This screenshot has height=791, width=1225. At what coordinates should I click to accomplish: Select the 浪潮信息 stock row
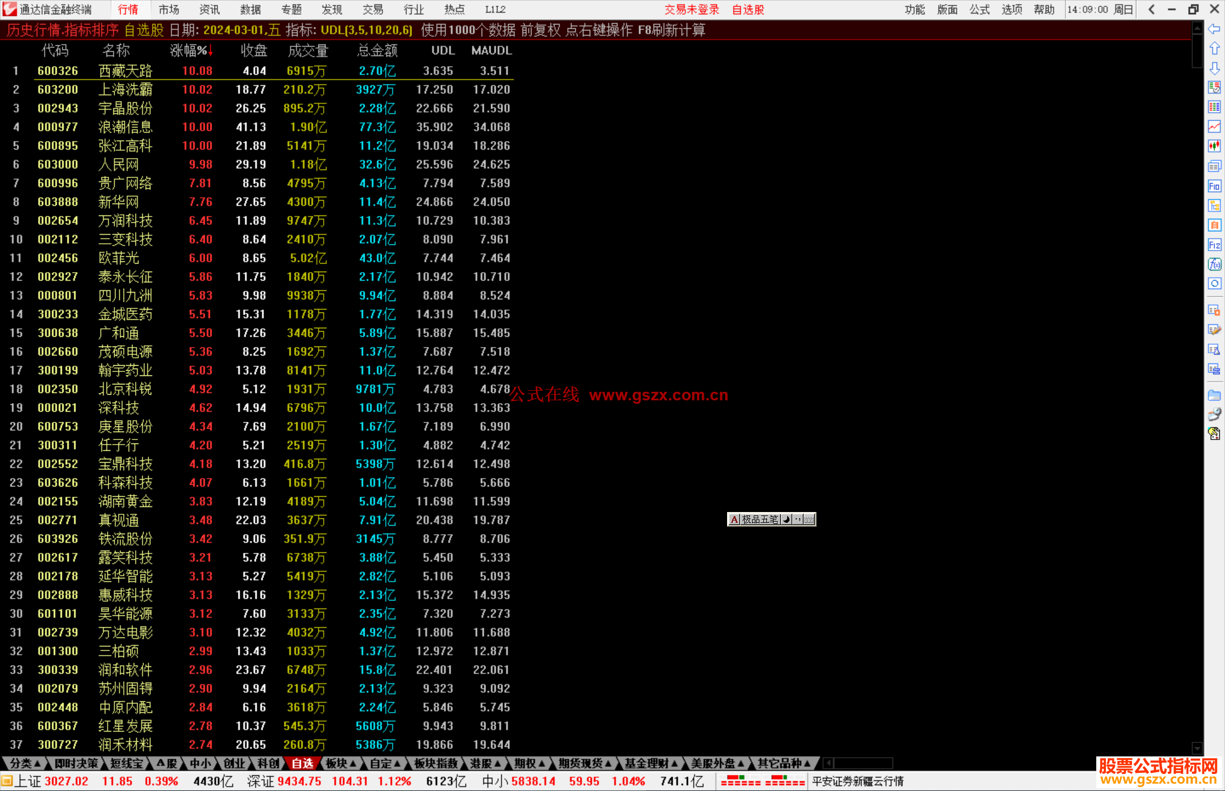point(125,127)
